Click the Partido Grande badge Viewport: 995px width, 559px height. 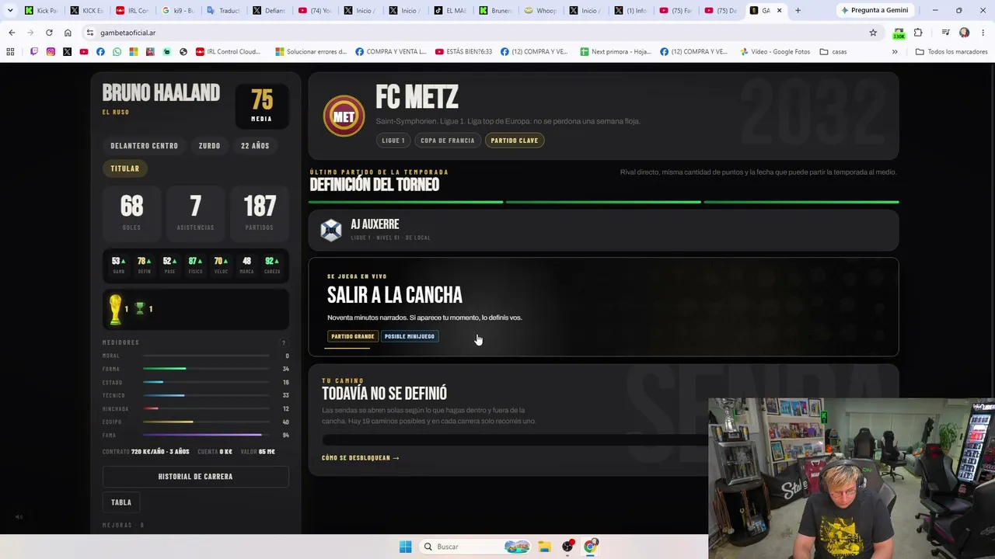click(353, 336)
